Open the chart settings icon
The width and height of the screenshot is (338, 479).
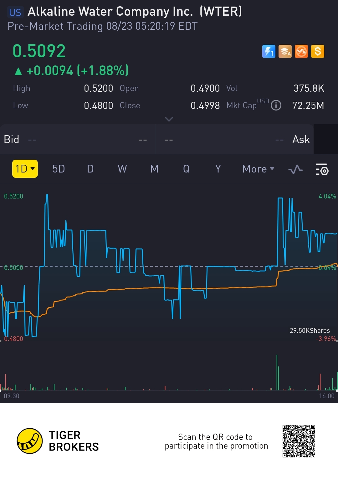322,169
